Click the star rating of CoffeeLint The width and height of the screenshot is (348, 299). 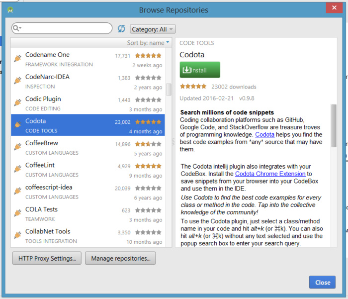point(148,166)
